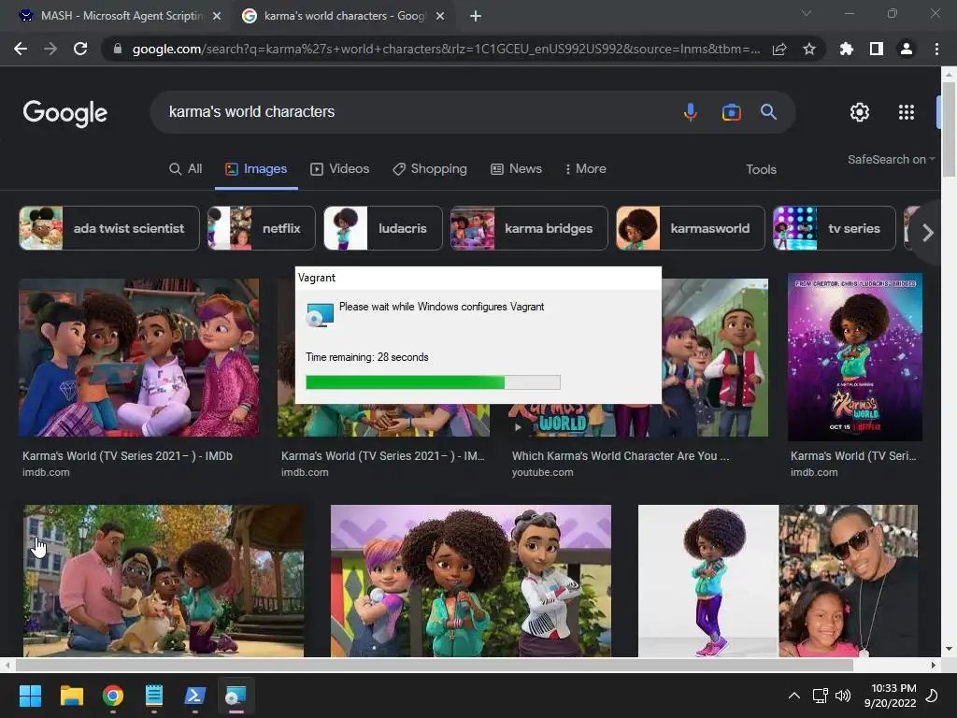View site information lock icon

(x=118, y=49)
